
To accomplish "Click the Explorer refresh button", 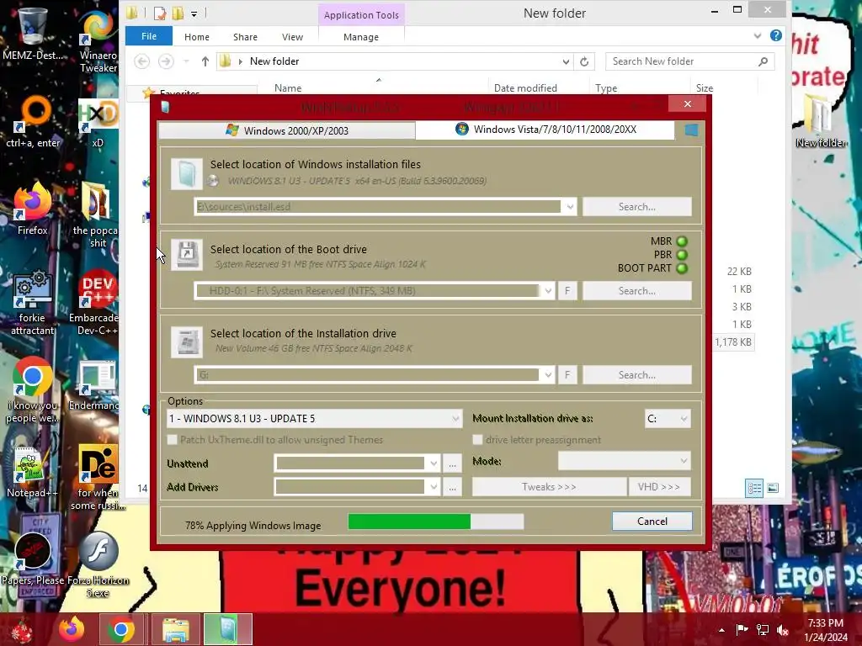I will (584, 61).
